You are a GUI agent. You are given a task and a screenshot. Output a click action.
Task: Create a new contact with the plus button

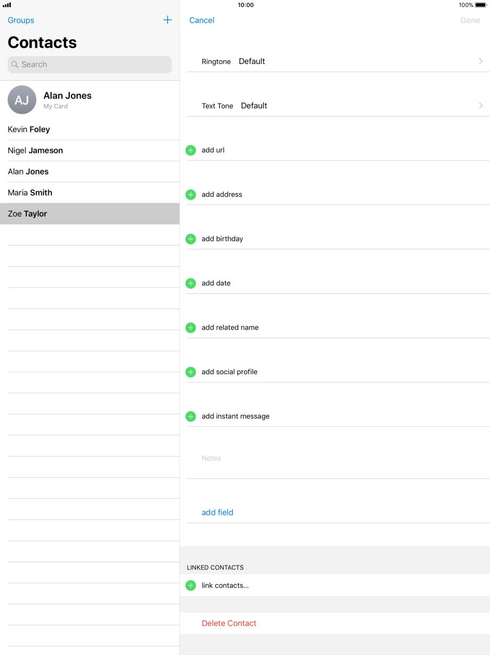coord(167,20)
